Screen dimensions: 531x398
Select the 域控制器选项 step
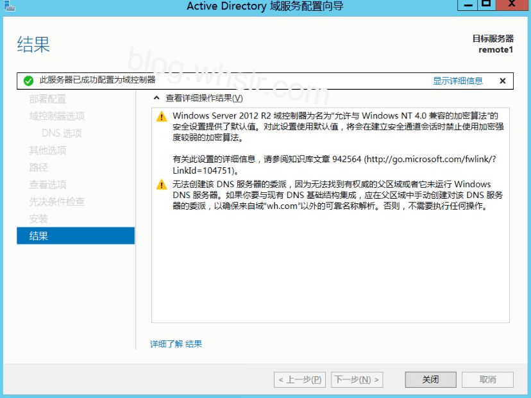[57, 116]
